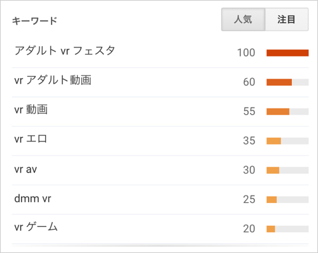Click the vr av keyword
This screenshot has width=318, height=253.
(x=25, y=169)
